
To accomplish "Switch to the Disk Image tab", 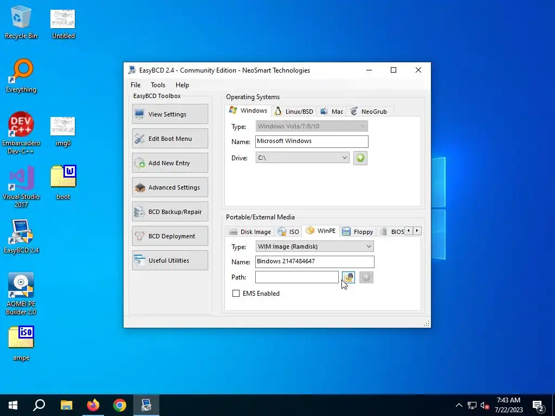I will [x=250, y=232].
